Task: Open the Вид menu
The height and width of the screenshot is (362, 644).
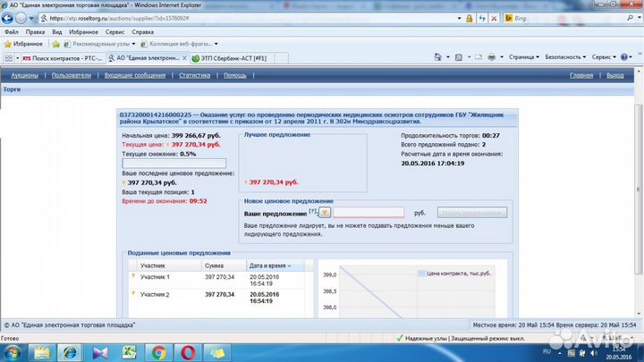Action: (55, 30)
